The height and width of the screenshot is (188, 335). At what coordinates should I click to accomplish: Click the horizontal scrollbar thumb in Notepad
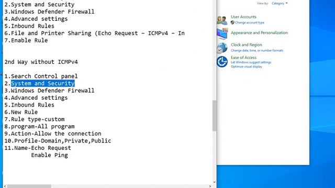click(x=29, y=186)
